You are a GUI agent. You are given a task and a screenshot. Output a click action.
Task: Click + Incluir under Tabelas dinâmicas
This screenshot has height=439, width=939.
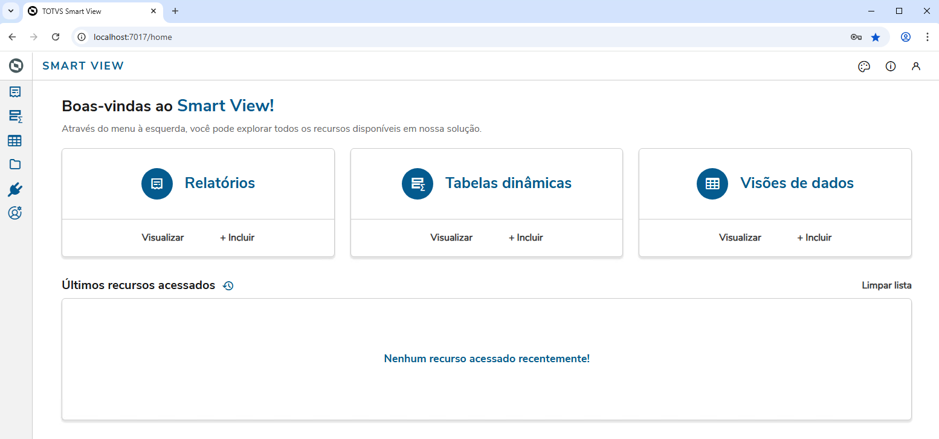pos(526,238)
